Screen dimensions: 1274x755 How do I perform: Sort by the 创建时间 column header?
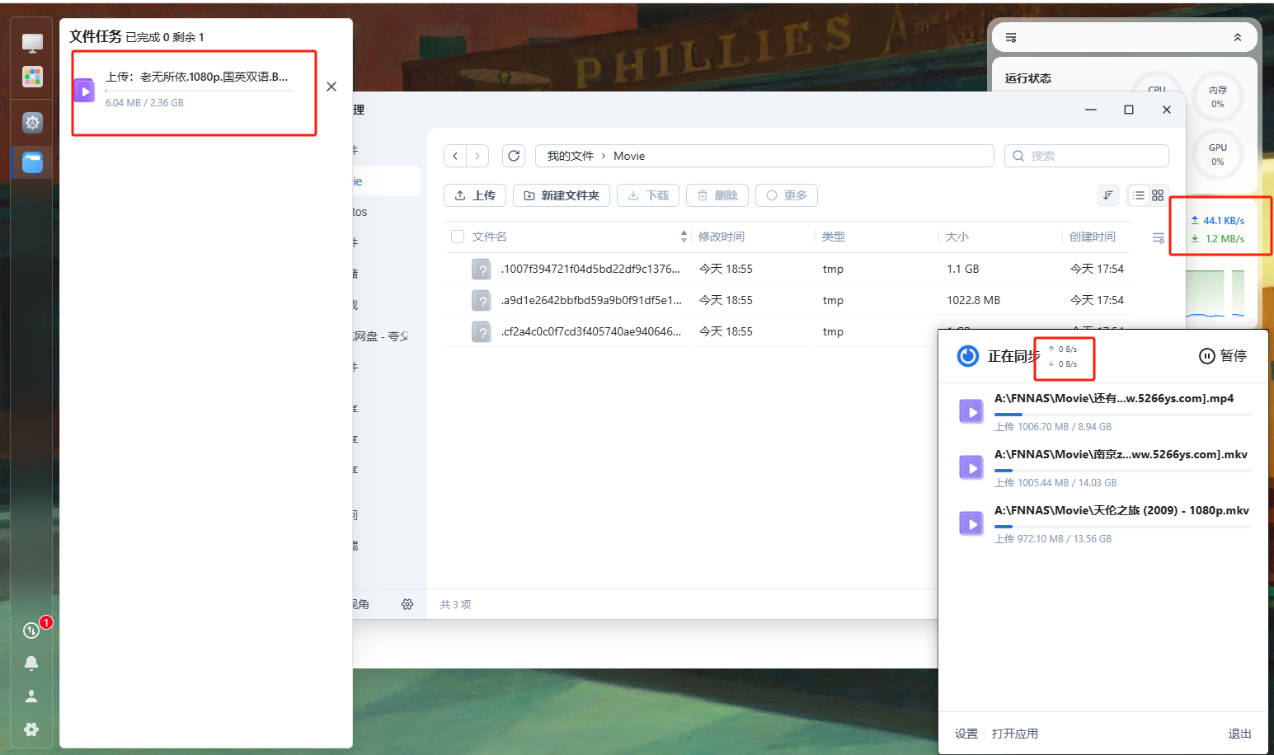coord(1093,237)
